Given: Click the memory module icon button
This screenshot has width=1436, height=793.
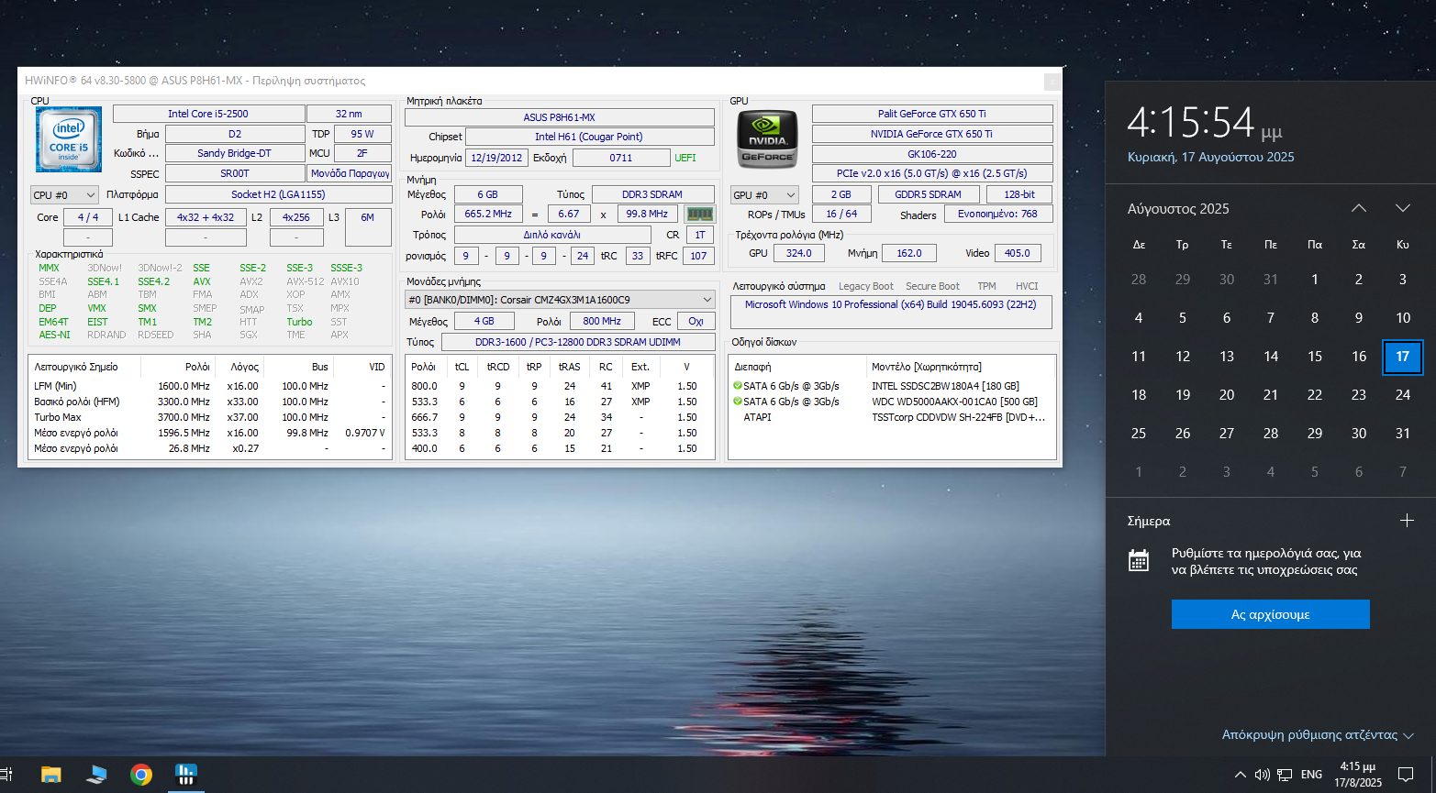Looking at the screenshot, I should pyautogui.click(x=699, y=215).
